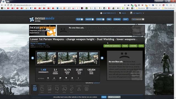Click the Nexus Mods Skyrim logo
Viewport: 176px width, 99px height.
(x=42, y=19)
